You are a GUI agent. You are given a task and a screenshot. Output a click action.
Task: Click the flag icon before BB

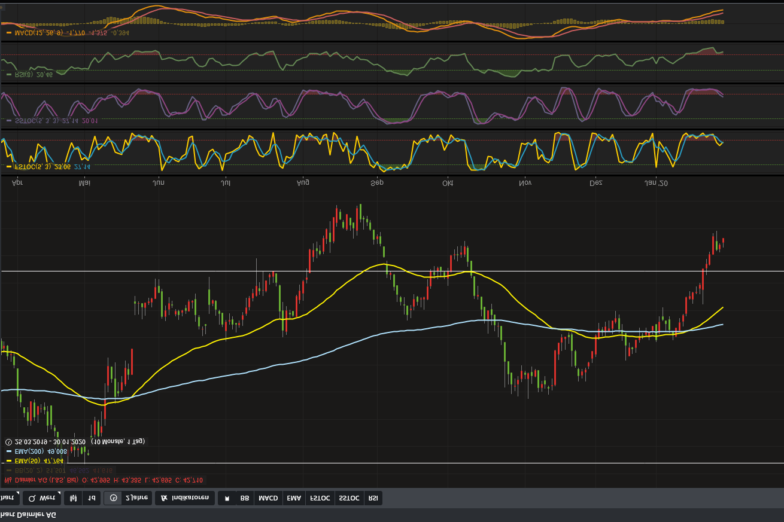click(x=227, y=498)
